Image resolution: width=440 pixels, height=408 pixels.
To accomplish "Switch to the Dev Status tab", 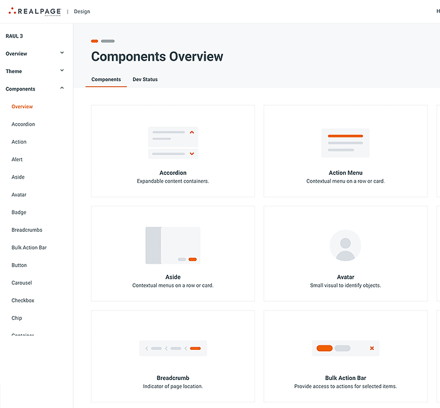I will point(145,79).
